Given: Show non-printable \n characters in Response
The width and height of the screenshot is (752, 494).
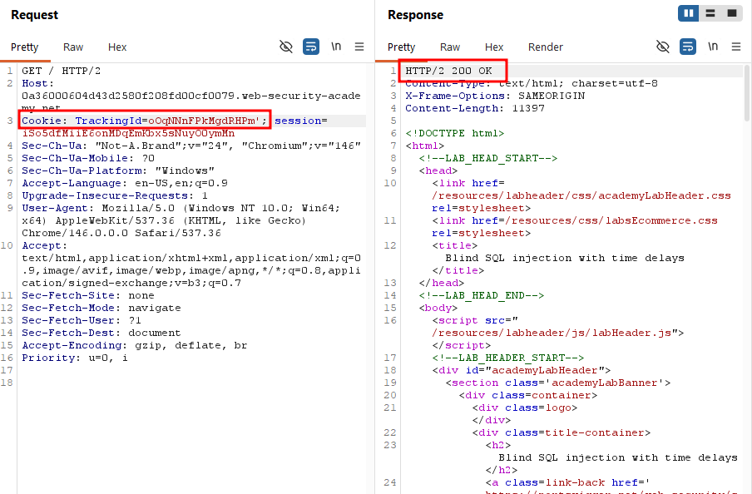Looking at the screenshot, I should pyautogui.click(x=713, y=47).
